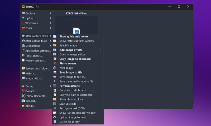
Task: Click the Donate heart icon
Action: pyautogui.click(x=23, y=91)
